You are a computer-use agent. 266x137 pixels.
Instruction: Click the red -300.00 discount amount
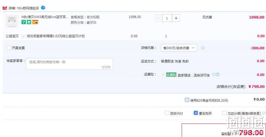tap(257, 48)
